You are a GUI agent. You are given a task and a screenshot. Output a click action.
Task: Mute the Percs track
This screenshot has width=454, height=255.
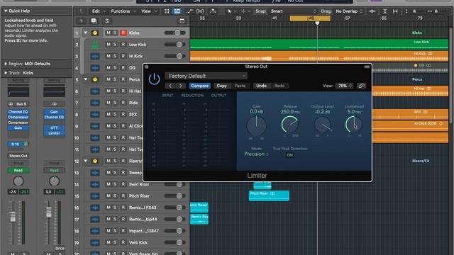point(109,79)
